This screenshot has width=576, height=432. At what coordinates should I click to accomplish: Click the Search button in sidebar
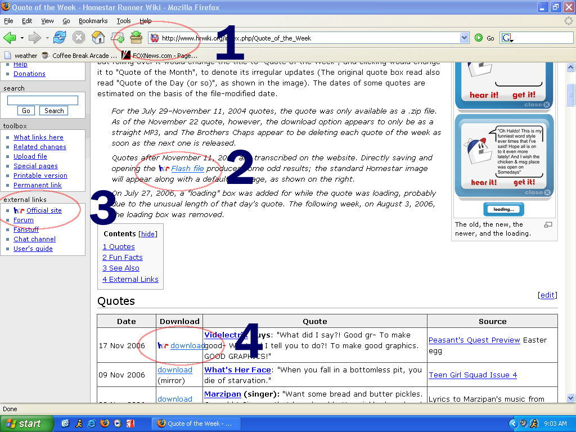click(54, 111)
